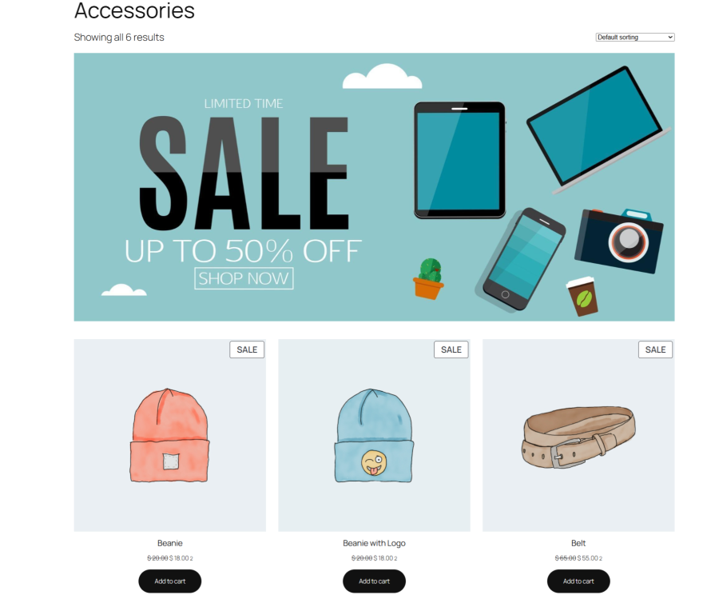Click the coffee cup icon in banner
This screenshot has width=719, height=607.
click(582, 296)
